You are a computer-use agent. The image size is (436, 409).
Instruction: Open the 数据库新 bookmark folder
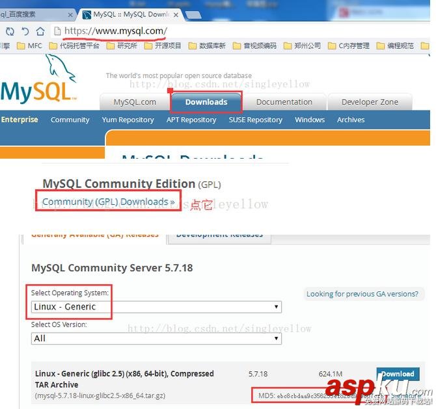(x=207, y=46)
